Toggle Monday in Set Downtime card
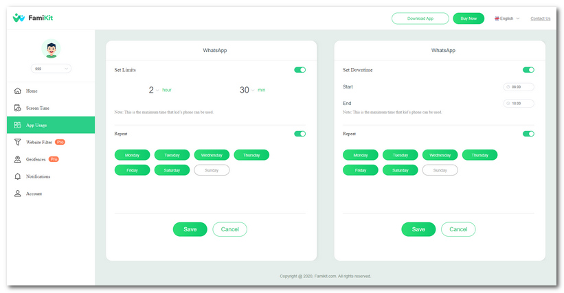The width and height of the screenshot is (564, 293). [x=361, y=155]
